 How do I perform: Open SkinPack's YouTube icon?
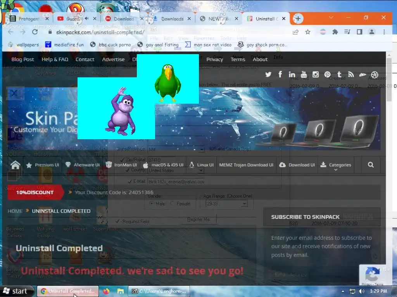coord(304,75)
